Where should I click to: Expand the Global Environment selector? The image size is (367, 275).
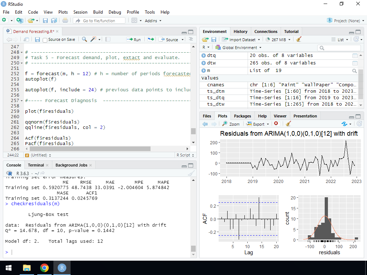238,48
